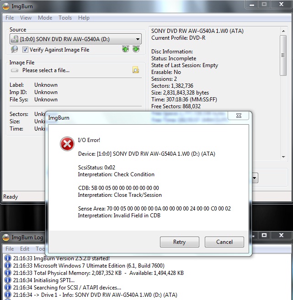Open the Edit menu in ImgBurn Log
This screenshot has height=300, width=293.
point(25,249)
